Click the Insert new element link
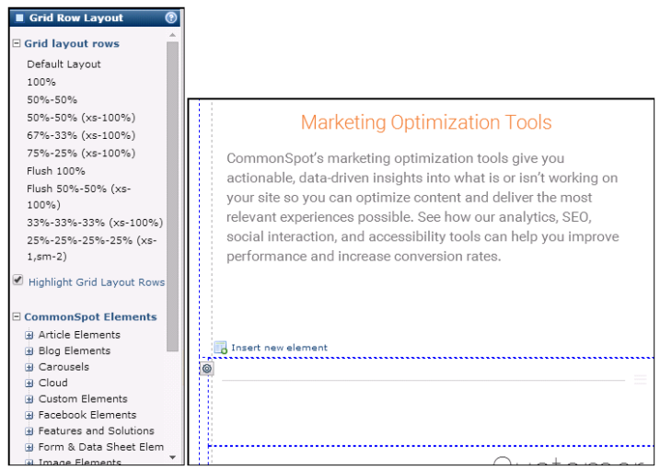This screenshot has height=470, width=660. coord(279,348)
